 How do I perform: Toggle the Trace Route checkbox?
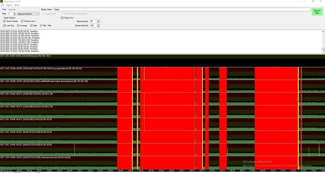[49, 14]
